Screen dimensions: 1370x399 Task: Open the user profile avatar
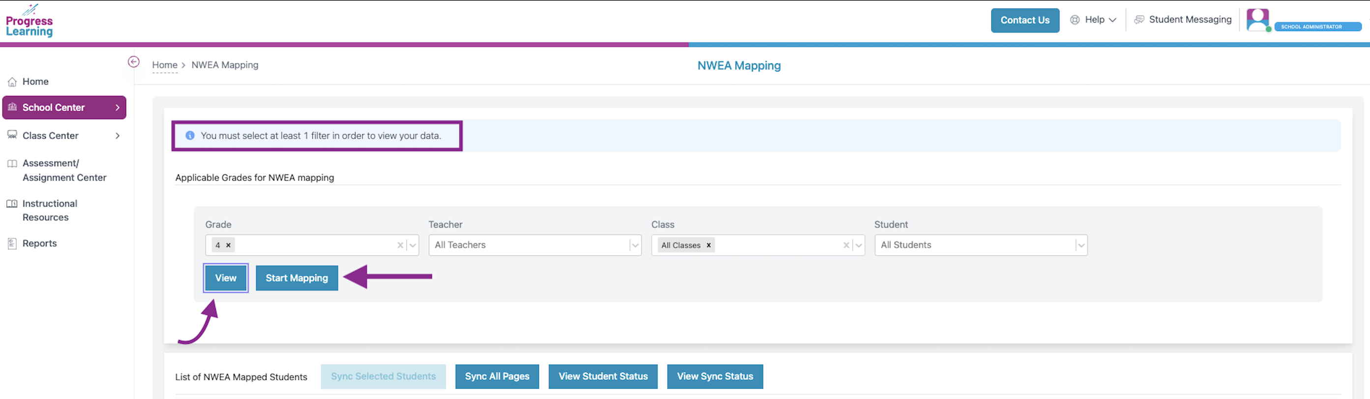click(x=1258, y=20)
